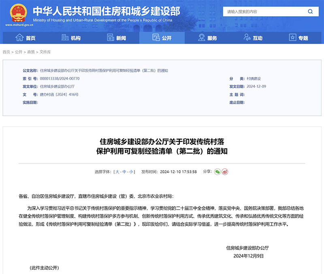
Task: Share the notice via Weibo icon
Action: (225, 172)
